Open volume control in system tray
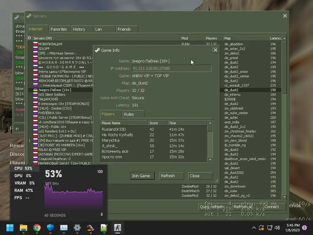The image size is (313, 235). tap(277, 228)
